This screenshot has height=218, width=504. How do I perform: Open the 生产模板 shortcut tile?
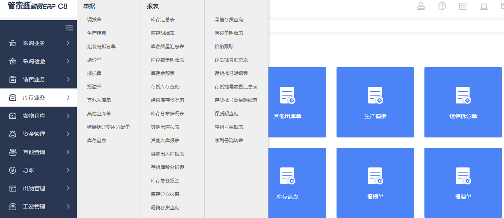click(375, 102)
